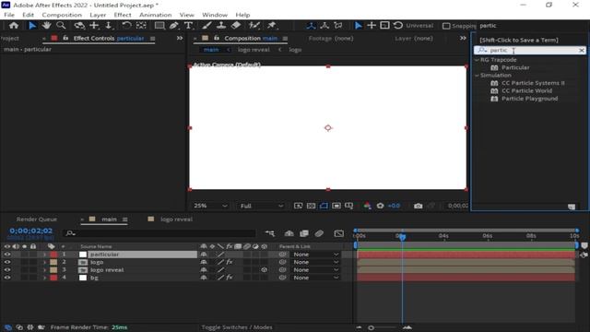
Task: Select the Pan Behind anchor point tool
Action: 141,26
